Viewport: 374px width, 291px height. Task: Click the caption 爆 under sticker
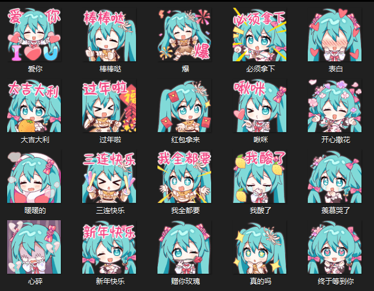(186, 69)
